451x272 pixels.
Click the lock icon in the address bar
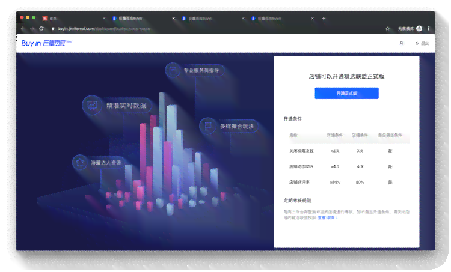(53, 29)
